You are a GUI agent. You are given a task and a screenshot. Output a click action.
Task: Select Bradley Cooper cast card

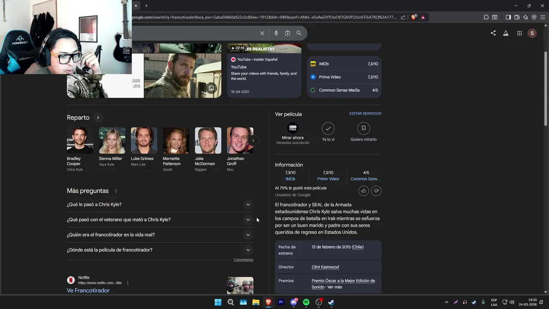click(x=80, y=149)
